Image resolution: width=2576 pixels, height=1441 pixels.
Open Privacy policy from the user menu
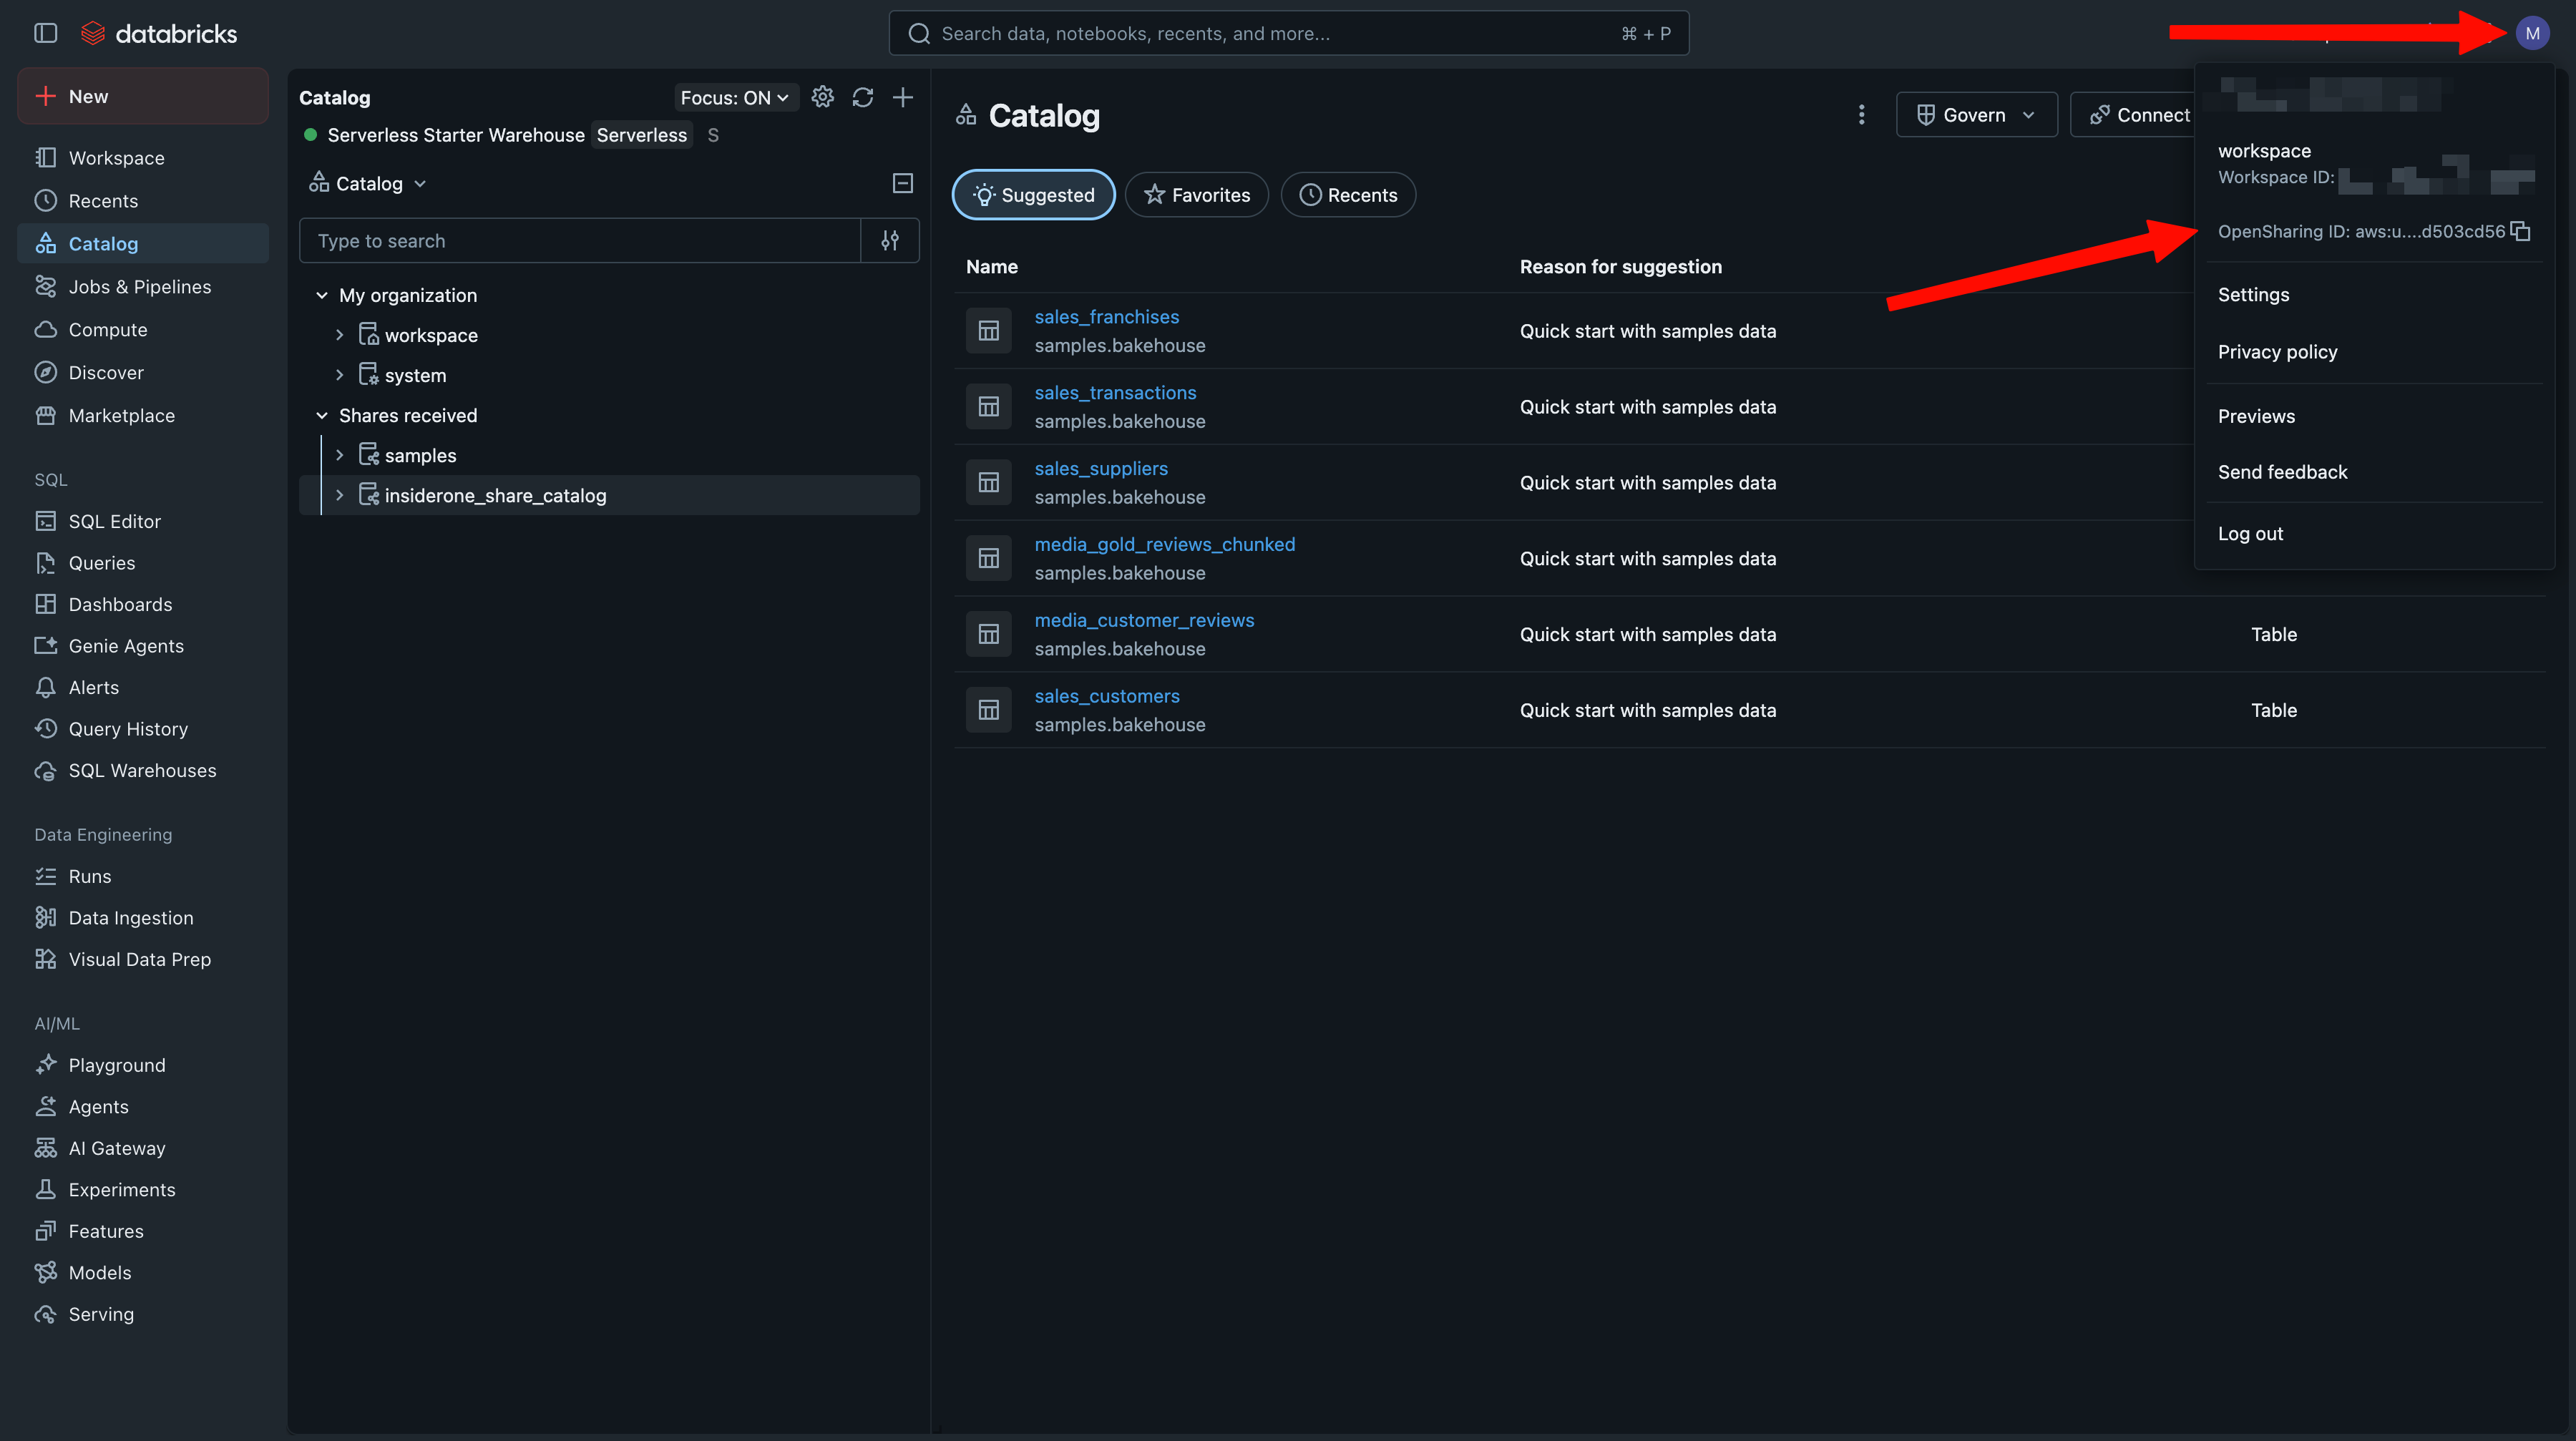click(x=2373, y=352)
